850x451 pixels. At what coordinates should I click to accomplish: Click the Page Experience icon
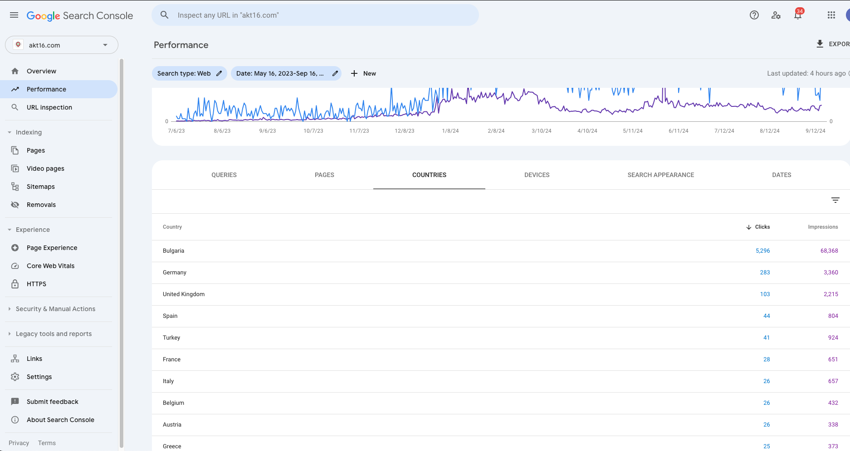pos(15,248)
